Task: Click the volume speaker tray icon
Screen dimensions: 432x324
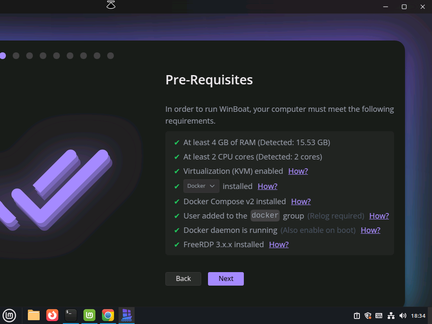Action: click(x=402, y=316)
